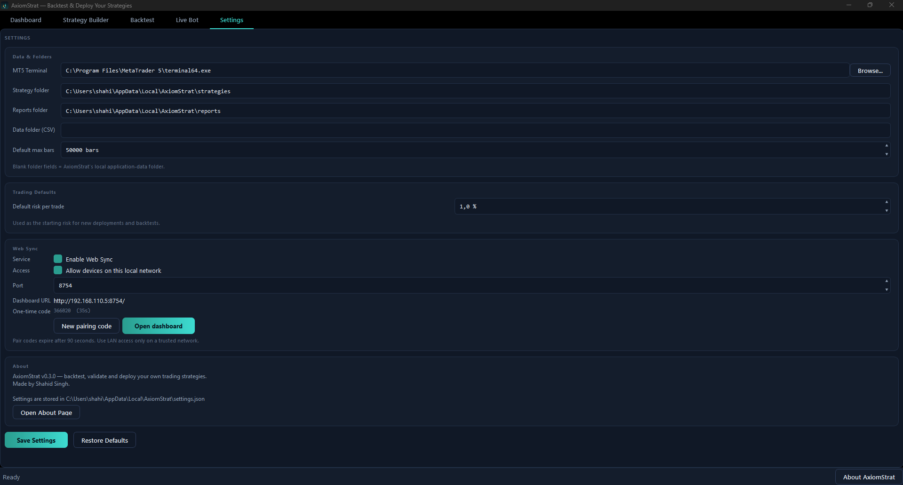The height and width of the screenshot is (485, 903).
Task: Switch to the Dashboard tab
Action: (x=26, y=20)
